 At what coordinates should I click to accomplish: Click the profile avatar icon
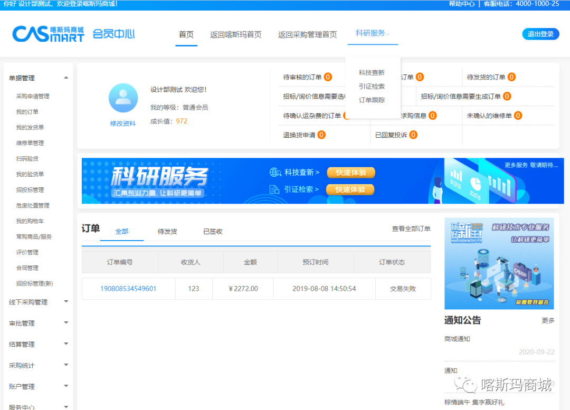tap(123, 98)
